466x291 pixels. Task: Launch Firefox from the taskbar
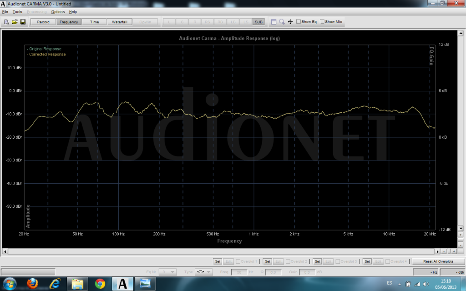(x=32, y=284)
